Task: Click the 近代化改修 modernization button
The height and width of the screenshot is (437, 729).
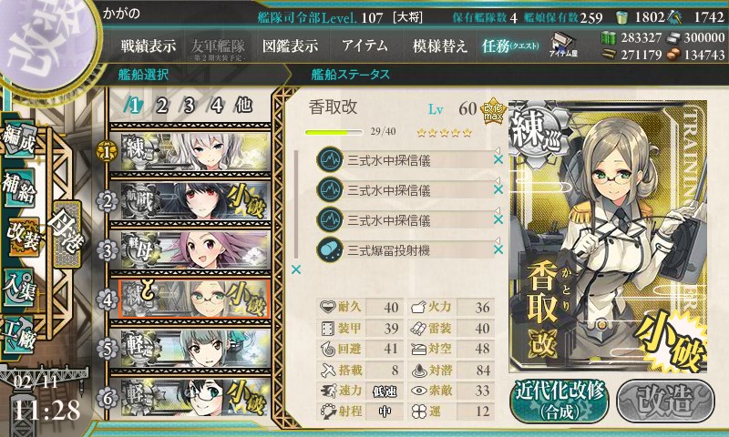Action: pos(560,401)
